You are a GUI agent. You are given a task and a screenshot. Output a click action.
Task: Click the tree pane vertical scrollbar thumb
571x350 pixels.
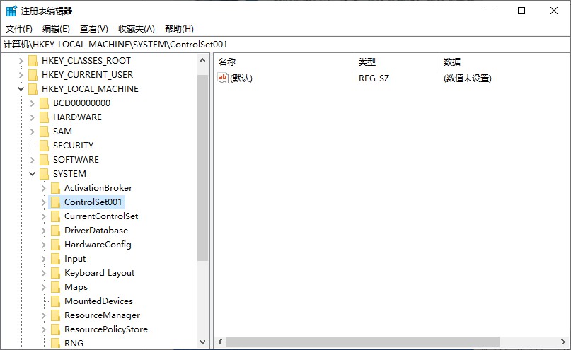203,168
